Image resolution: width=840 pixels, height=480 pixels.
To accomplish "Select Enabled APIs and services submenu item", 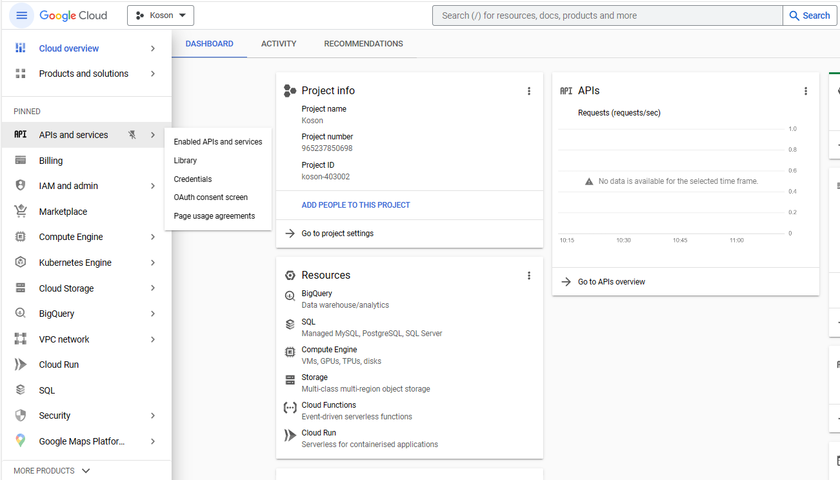I will point(218,142).
